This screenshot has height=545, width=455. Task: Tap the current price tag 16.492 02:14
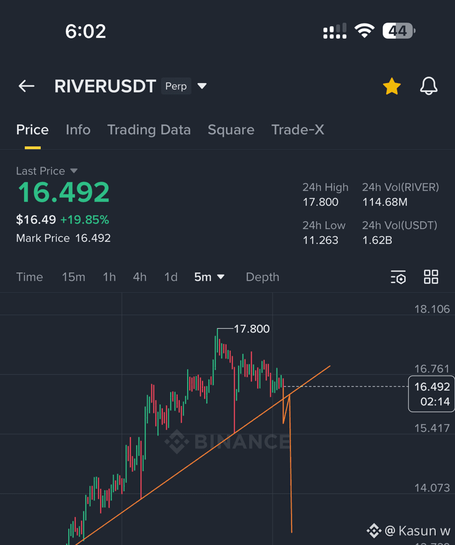pos(432,394)
